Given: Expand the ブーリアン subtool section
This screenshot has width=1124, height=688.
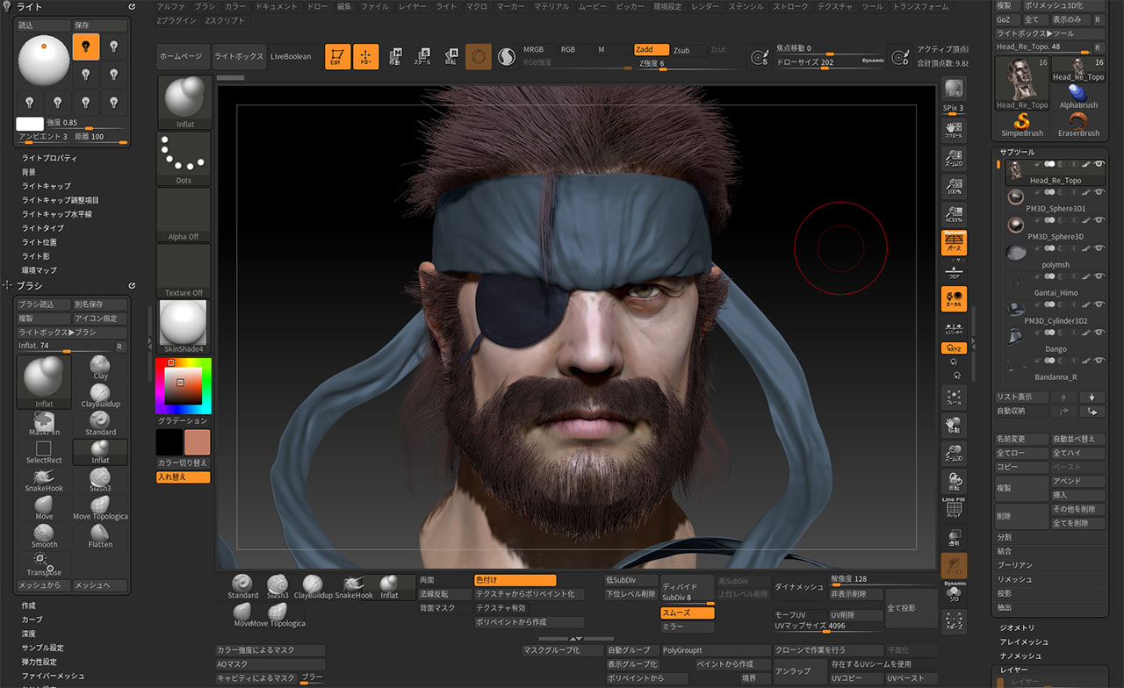Looking at the screenshot, I should pyautogui.click(x=1015, y=565).
